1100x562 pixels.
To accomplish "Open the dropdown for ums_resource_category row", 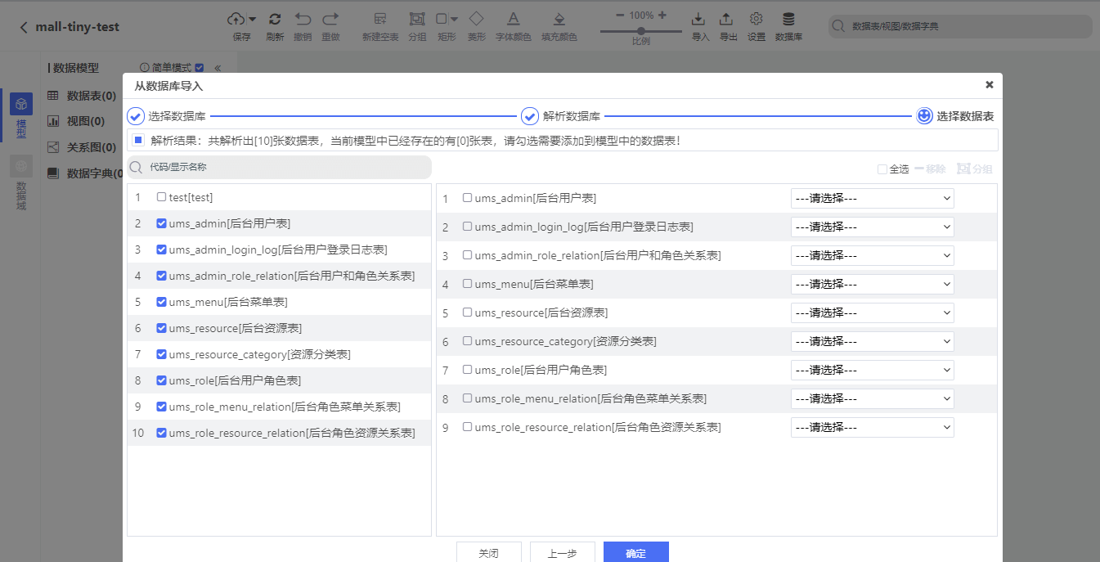I will pos(872,341).
